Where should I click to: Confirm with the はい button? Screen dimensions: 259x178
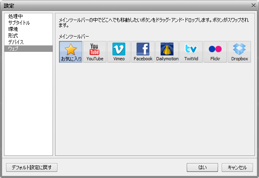pyautogui.click(x=202, y=168)
